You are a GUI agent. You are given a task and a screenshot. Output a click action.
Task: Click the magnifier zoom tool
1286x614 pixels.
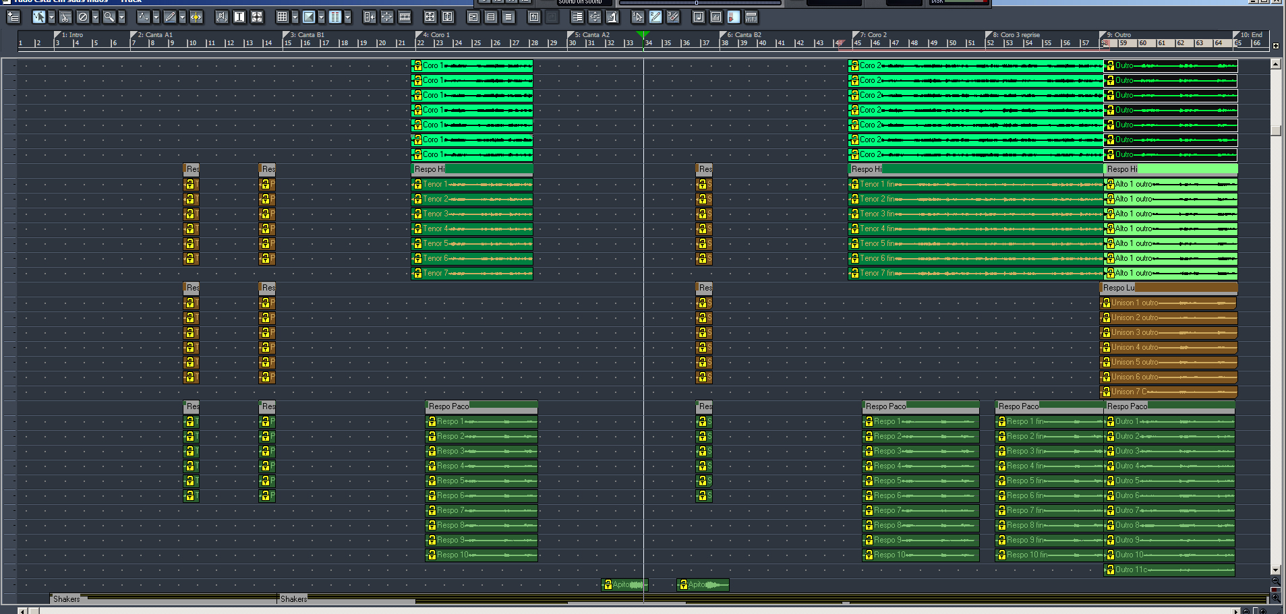109,17
